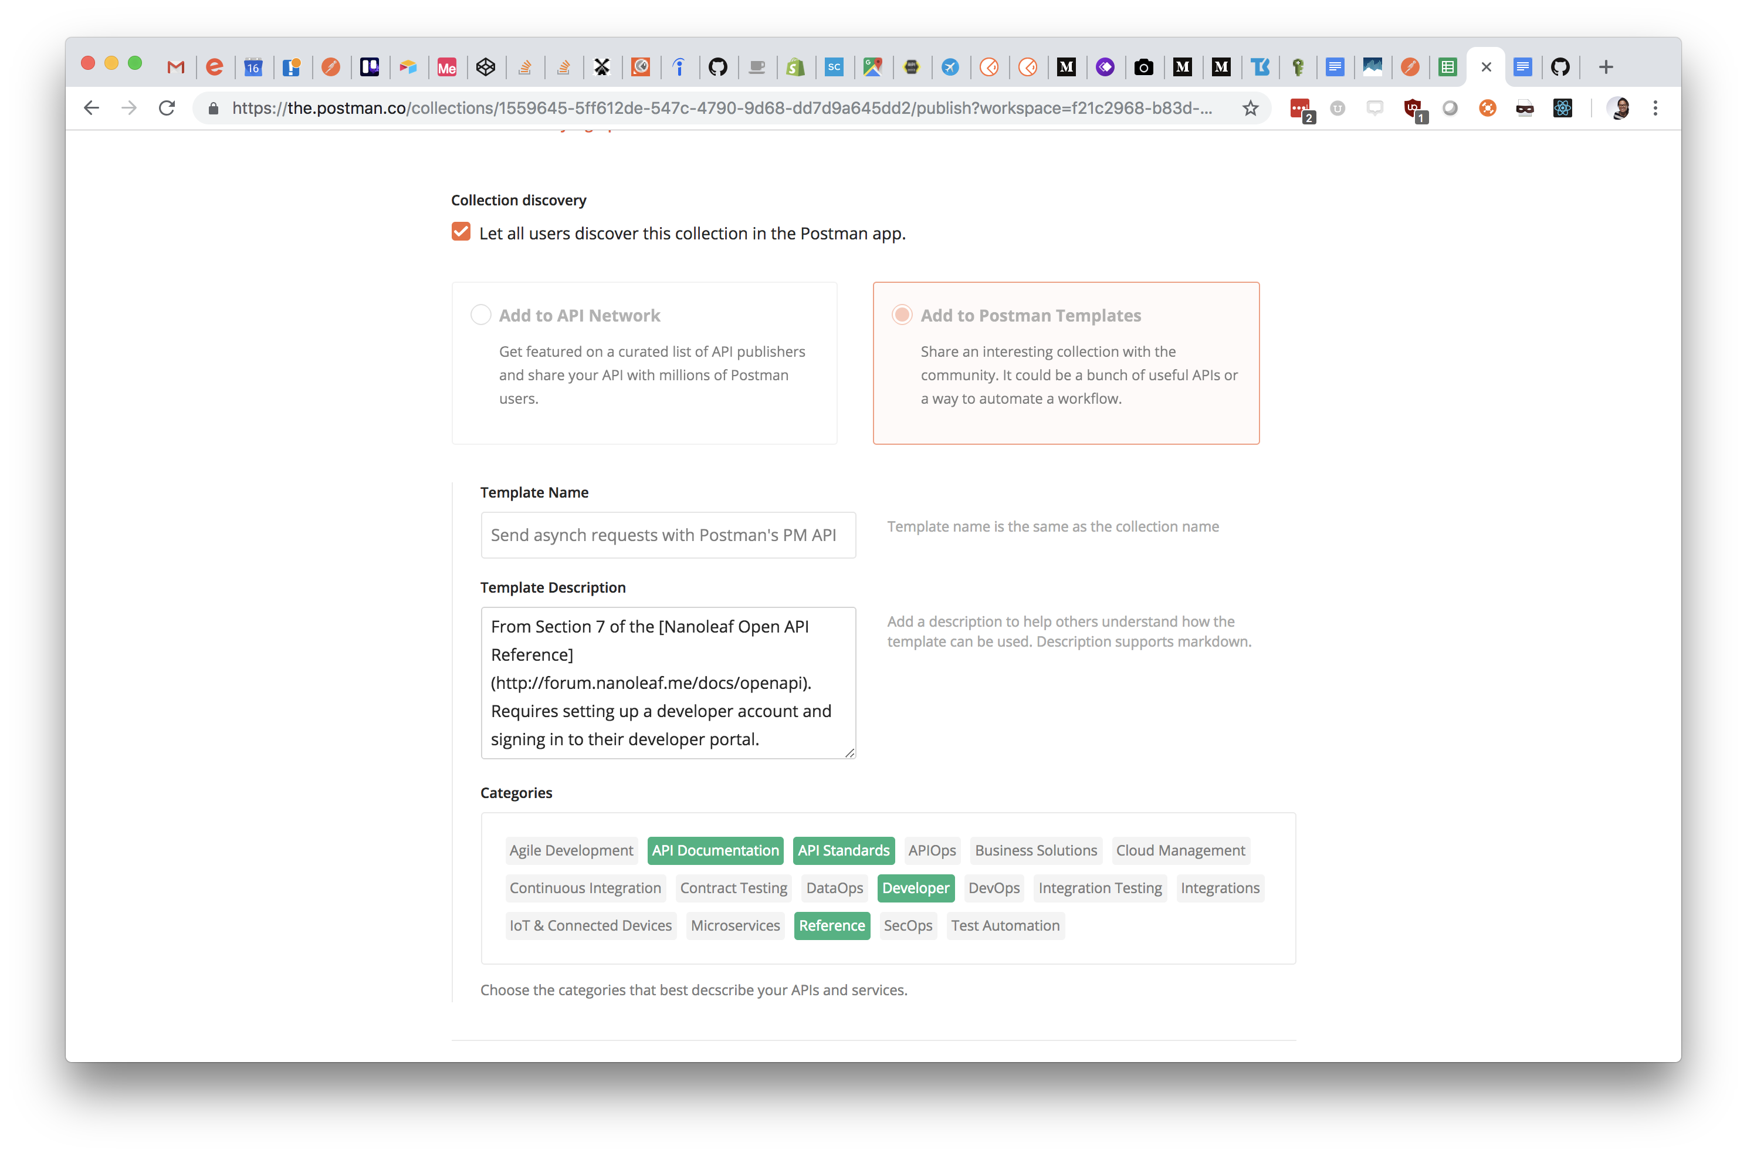Screen dimensions: 1747x1156
Task: Click inside the Template Description text area
Action: (668, 682)
